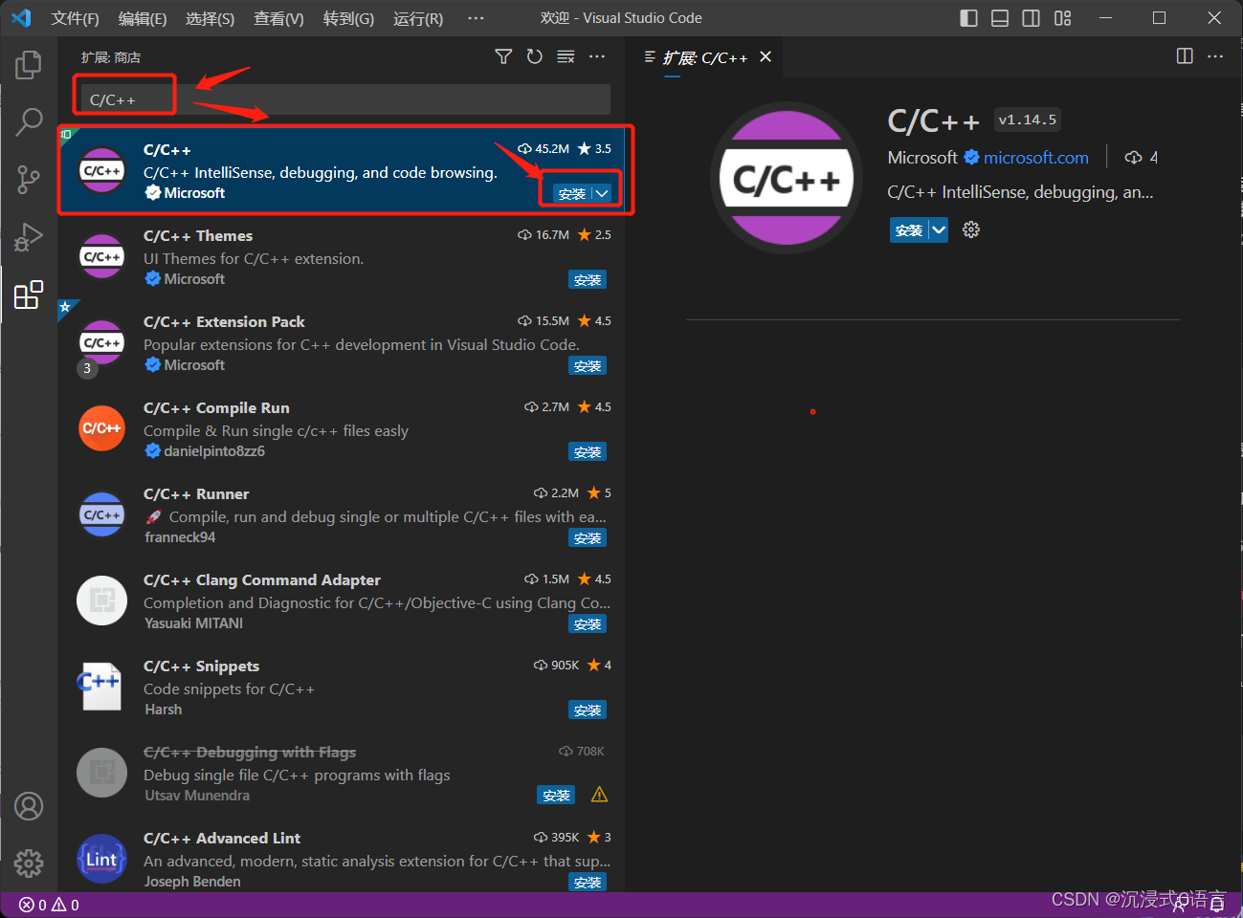
Task: Click the v1.14.5 version label
Action: (1028, 120)
